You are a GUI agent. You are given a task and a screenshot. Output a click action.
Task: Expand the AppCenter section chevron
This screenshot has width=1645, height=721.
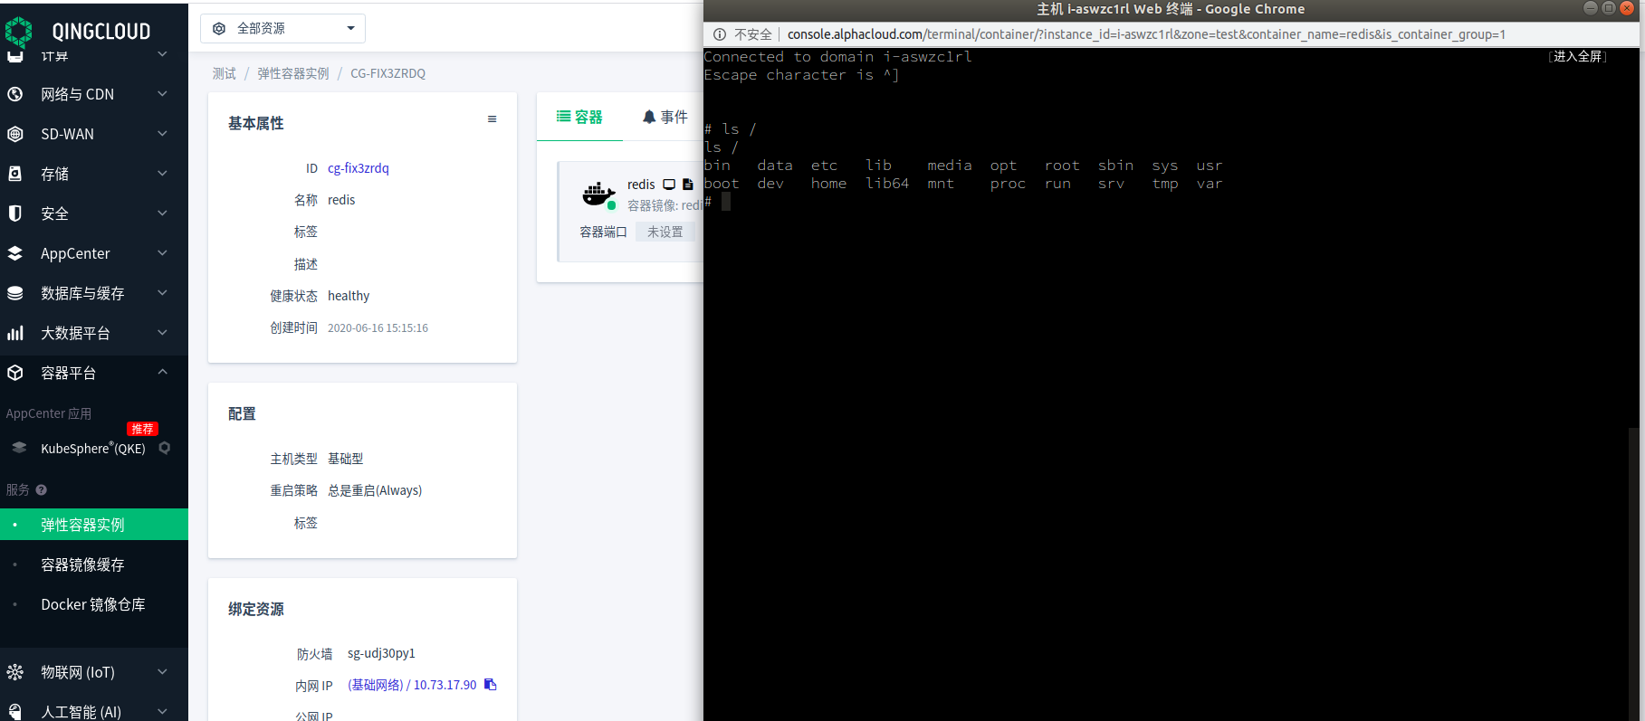pos(162,253)
